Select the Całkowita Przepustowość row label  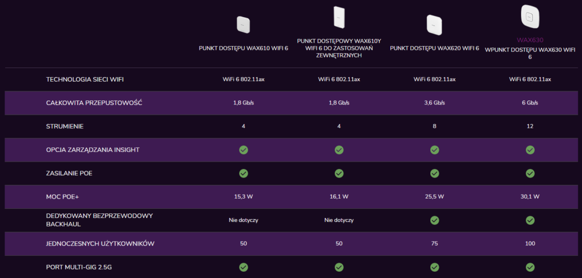[94, 103]
